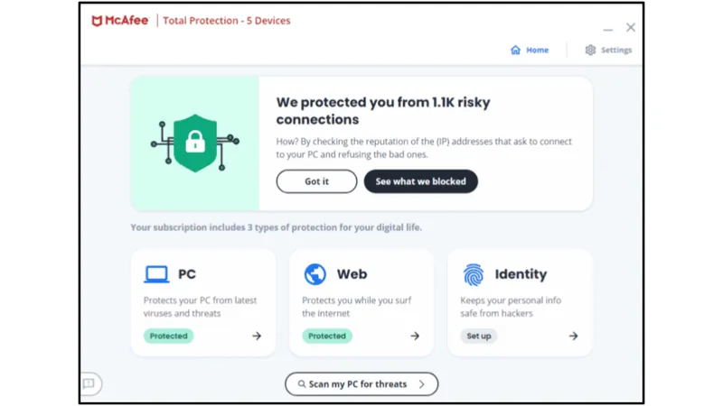Click the Set up badge under Identity
Screen dimensions: 723x406
(479, 336)
